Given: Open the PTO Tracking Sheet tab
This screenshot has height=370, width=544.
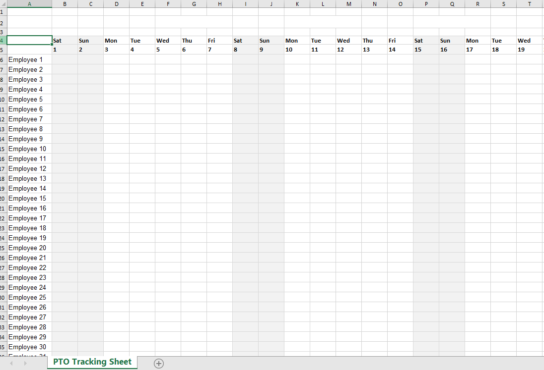Looking at the screenshot, I should (92, 362).
